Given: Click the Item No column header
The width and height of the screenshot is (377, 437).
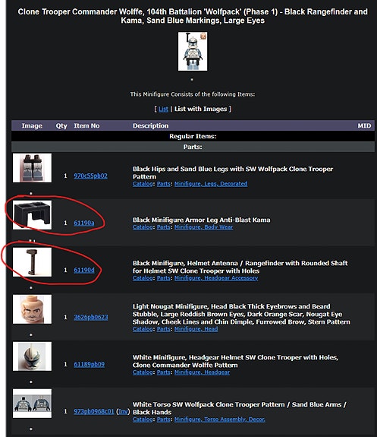Looking at the screenshot, I should (x=86, y=125).
